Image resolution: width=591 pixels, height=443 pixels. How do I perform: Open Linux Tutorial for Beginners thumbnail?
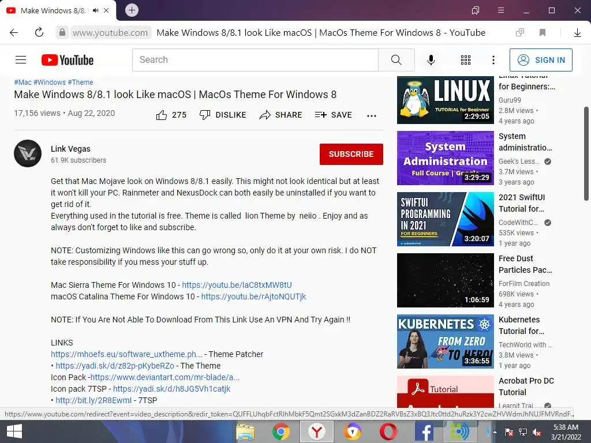coord(446,100)
